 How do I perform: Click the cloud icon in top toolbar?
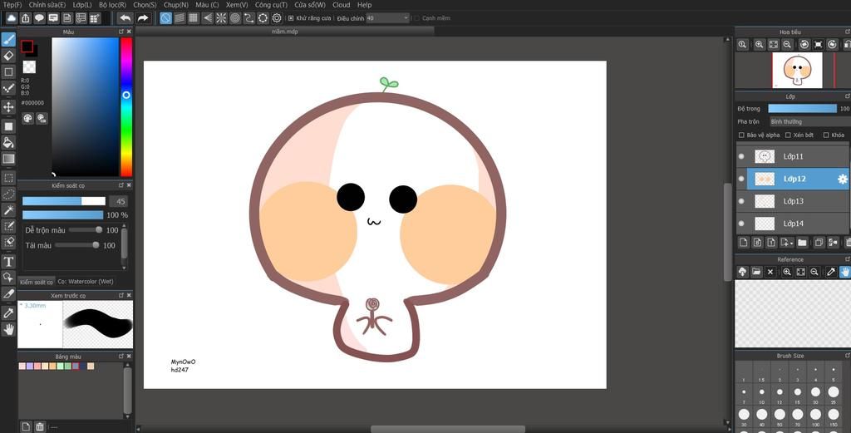12,18
